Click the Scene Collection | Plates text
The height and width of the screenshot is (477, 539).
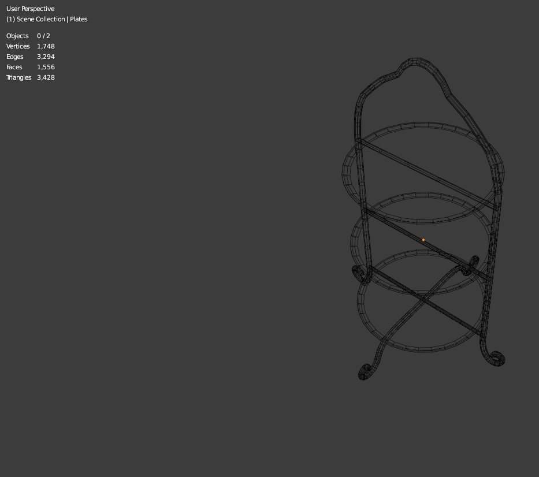(47, 19)
